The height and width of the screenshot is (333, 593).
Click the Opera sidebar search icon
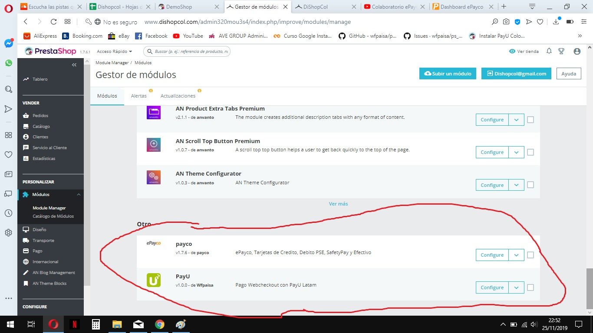tap(8, 89)
